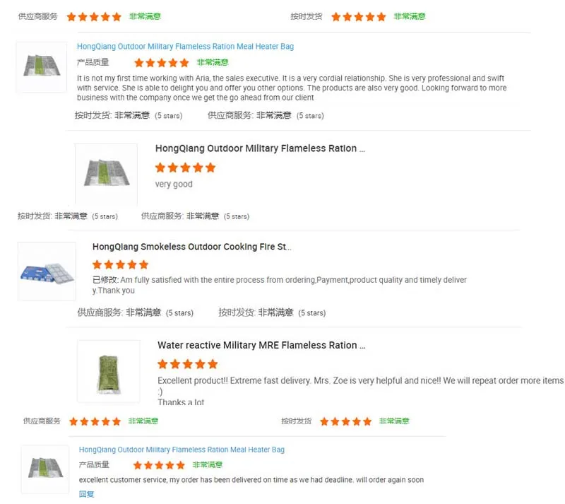Click the lower supplier service star rating
565x504 pixels.
point(95,421)
